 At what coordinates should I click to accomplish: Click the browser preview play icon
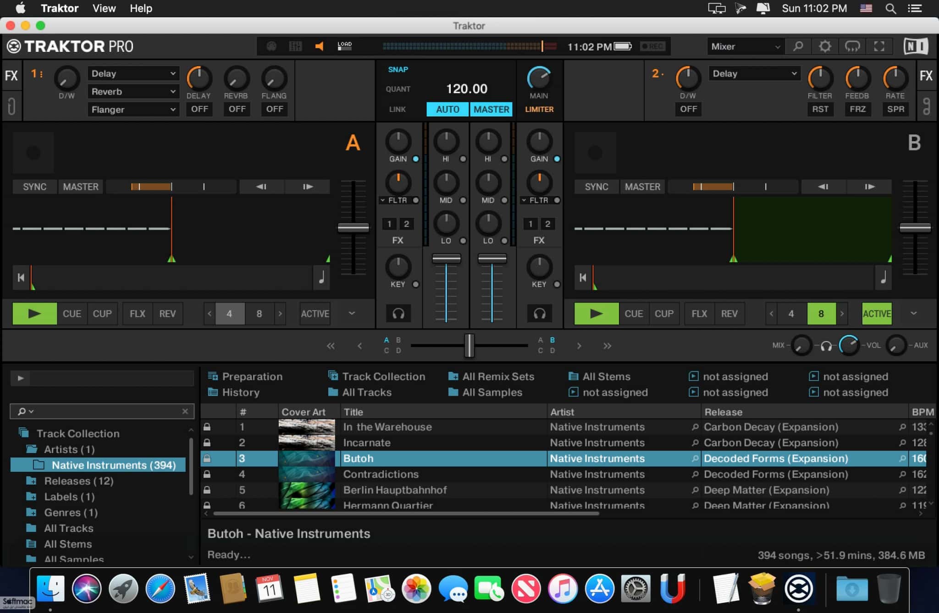20,378
